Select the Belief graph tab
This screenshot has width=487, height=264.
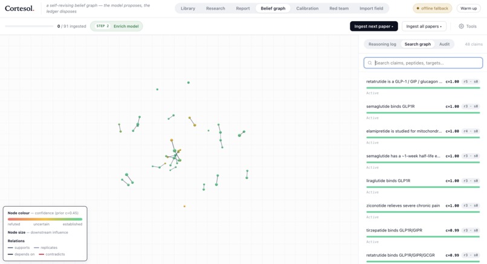tap(273, 8)
